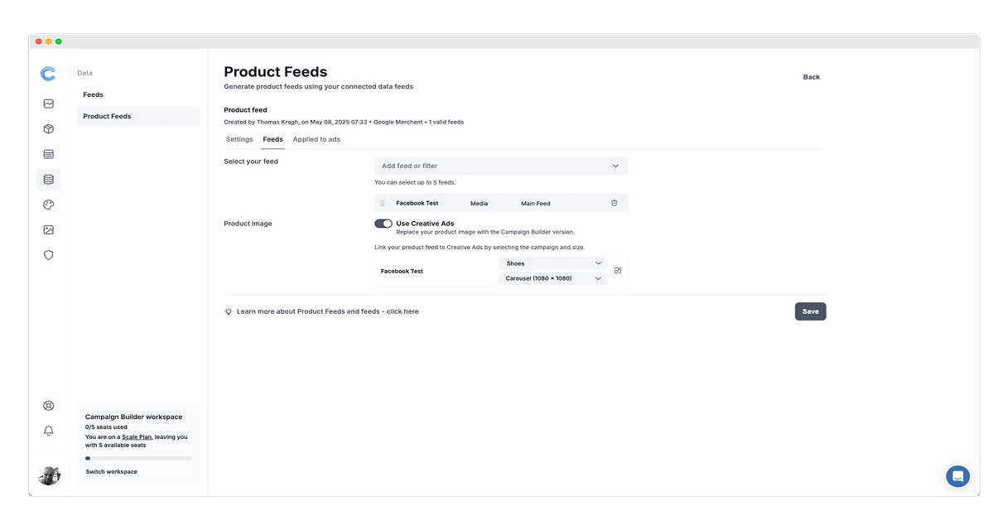Open the Carousel 1080 x 1080 size dropdown
This screenshot has width=1007, height=530.
553,278
